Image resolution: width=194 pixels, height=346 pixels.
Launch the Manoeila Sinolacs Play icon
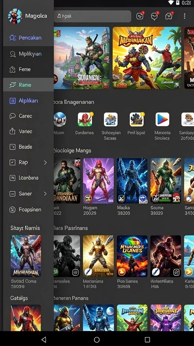coord(162,119)
